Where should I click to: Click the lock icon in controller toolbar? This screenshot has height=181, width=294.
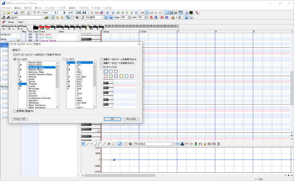(x=205, y=144)
